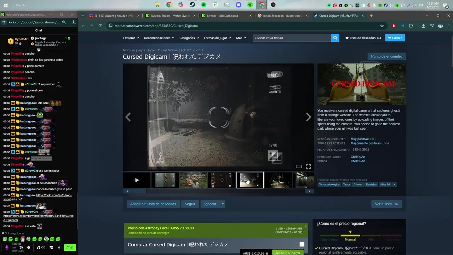Open Discord from the taskbar
The width and height of the screenshot is (453, 255).
[x=239, y=5]
